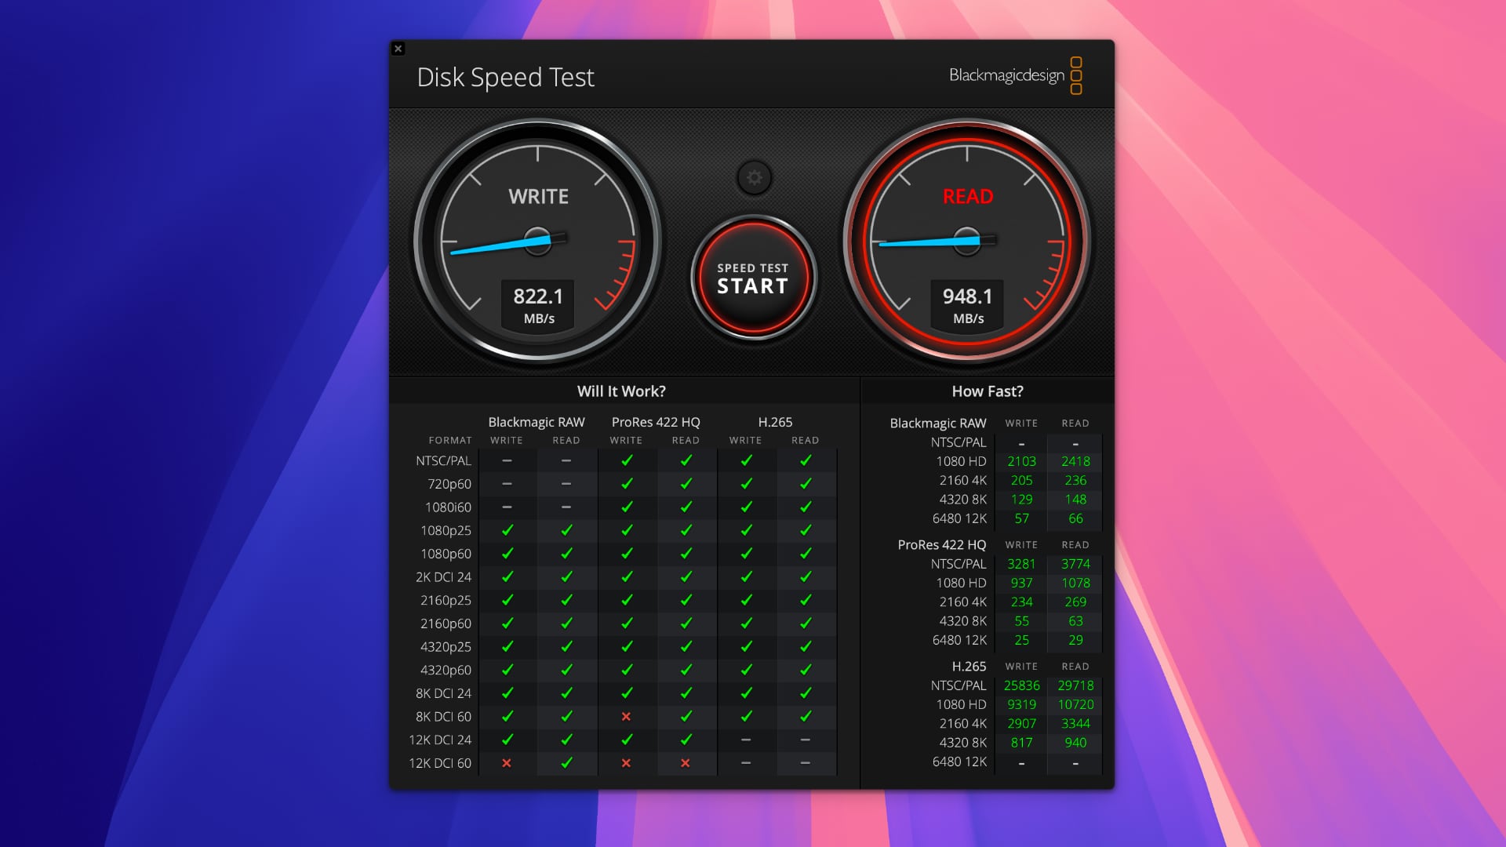Click the 'ProRes 422 HQ' column header in Will It Work

click(x=656, y=422)
